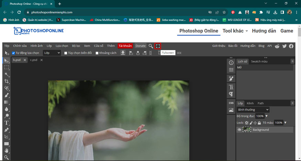Select the Rectangle Select tool
This screenshot has width=301, height=161.
coord(7,68)
